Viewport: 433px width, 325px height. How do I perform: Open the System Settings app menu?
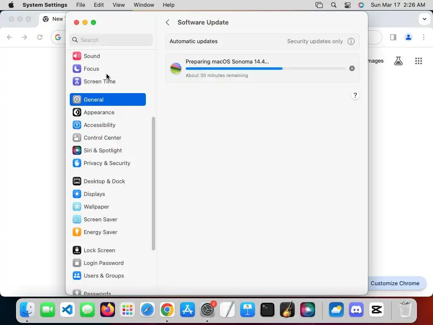(45, 5)
